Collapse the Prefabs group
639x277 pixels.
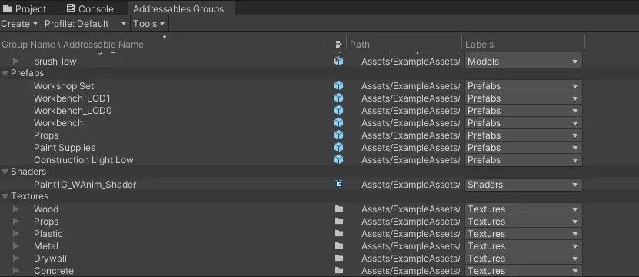5,73
